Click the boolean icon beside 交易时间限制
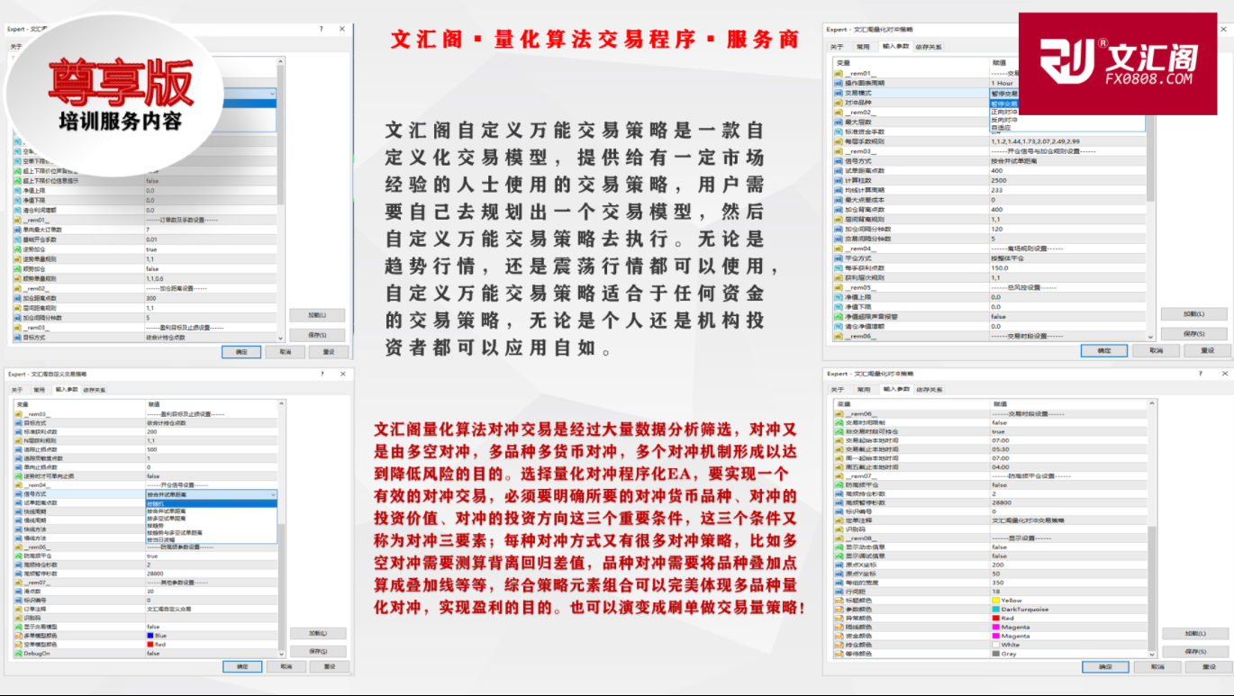Viewport: 1234px width, 696px height. [839, 422]
